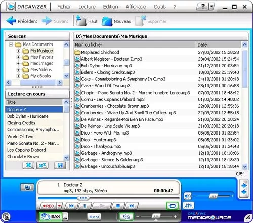The image size is (253, 223).
Task: Click the blue left arrow panel icon
Action: [x=244, y=192]
